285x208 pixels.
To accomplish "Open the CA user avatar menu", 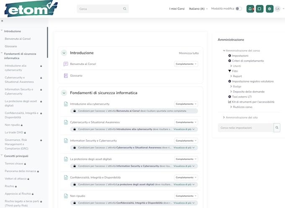I will [x=277, y=9].
